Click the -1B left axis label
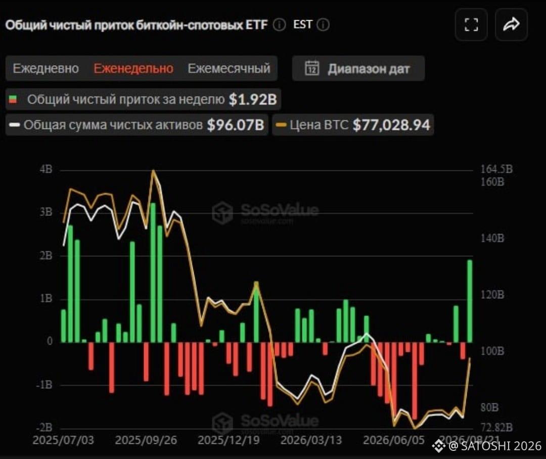This screenshot has height=459, width=546. 44,385
